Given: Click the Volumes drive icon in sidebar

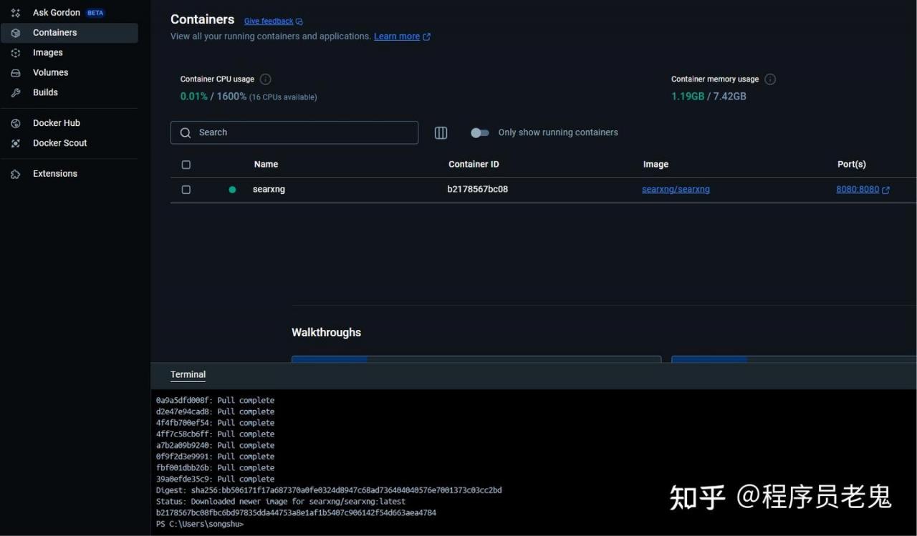Looking at the screenshot, I should (x=16, y=73).
